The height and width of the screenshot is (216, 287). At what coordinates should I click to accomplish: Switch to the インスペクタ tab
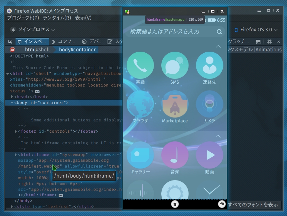tap(32, 42)
